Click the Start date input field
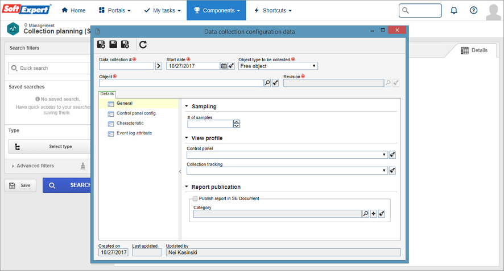 coord(193,66)
